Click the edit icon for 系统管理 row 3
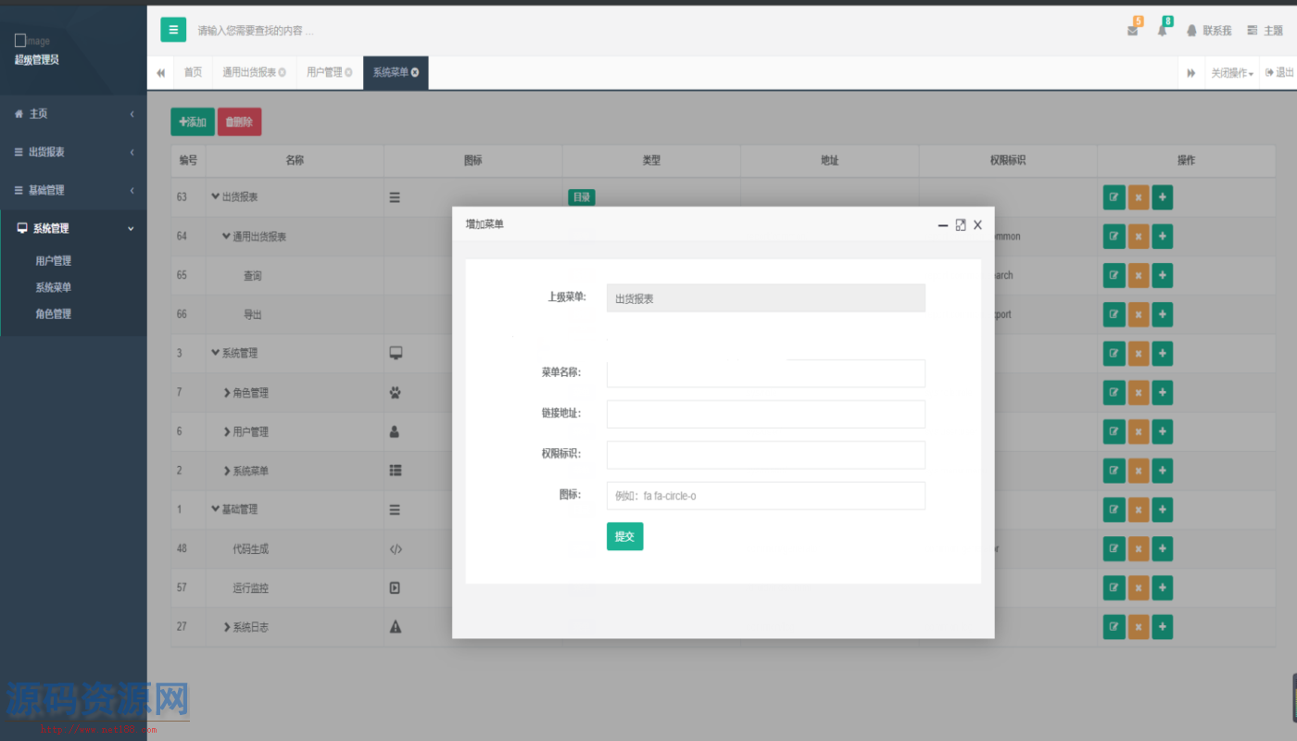 [x=1114, y=354]
